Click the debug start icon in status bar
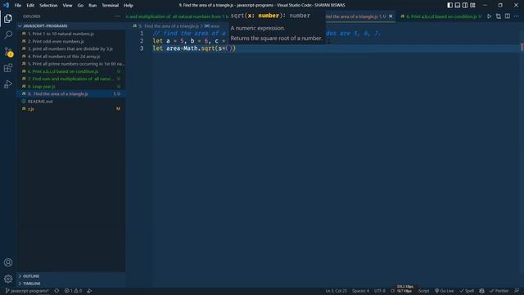This screenshot has width=524, height=295. pyautogui.click(x=89, y=291)
